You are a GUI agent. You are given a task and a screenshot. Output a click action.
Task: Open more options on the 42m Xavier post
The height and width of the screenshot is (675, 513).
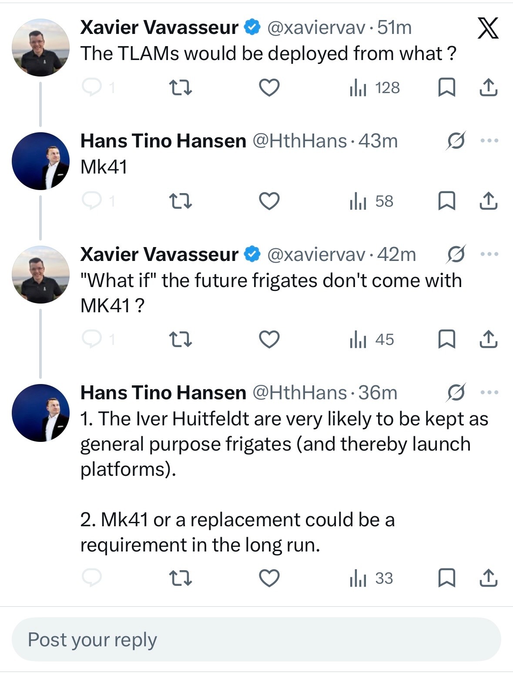[489, 254]
